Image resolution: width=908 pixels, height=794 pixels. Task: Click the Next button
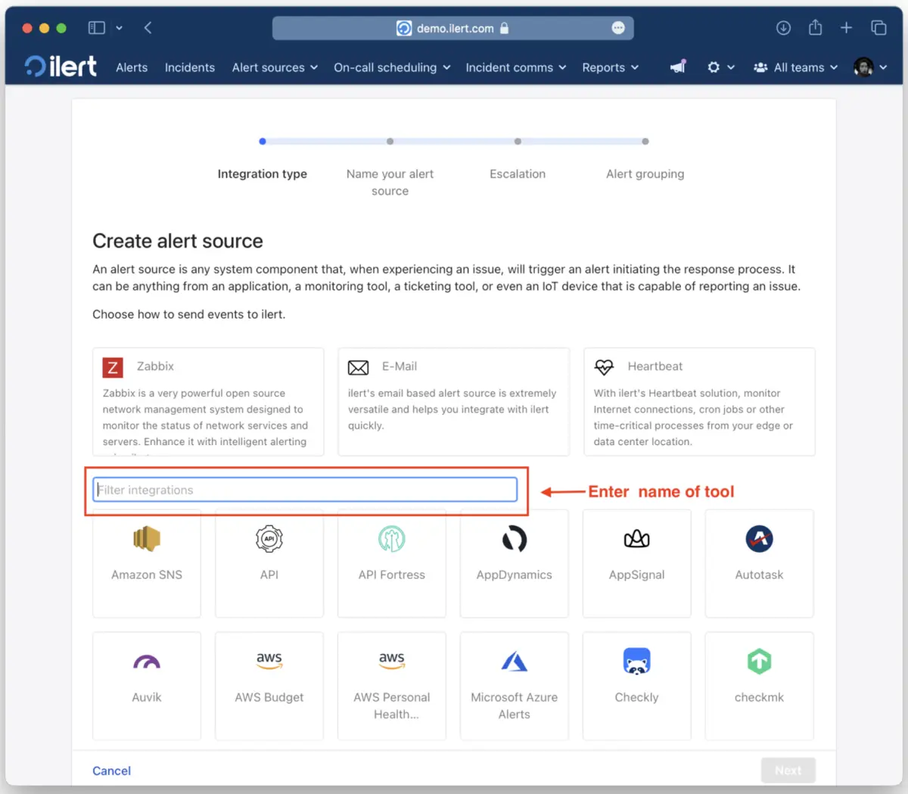(788, 770)
